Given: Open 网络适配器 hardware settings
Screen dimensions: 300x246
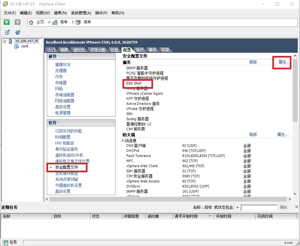Looking at the screenshot, I should pos(65,101).
